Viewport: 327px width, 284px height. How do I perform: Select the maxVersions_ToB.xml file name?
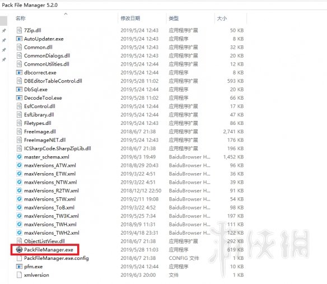[x=49, y=207]
